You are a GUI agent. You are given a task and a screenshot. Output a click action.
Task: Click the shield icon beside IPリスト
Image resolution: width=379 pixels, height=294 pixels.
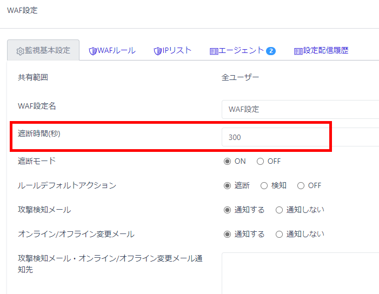pos(158,51)
